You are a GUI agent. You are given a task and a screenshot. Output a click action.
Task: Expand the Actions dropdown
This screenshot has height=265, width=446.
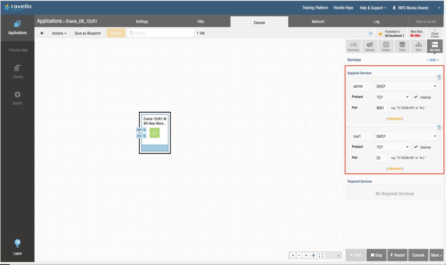pos(59,33)
